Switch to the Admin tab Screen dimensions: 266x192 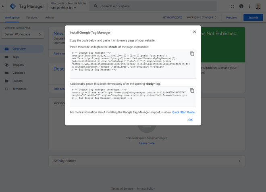[49, 17]
